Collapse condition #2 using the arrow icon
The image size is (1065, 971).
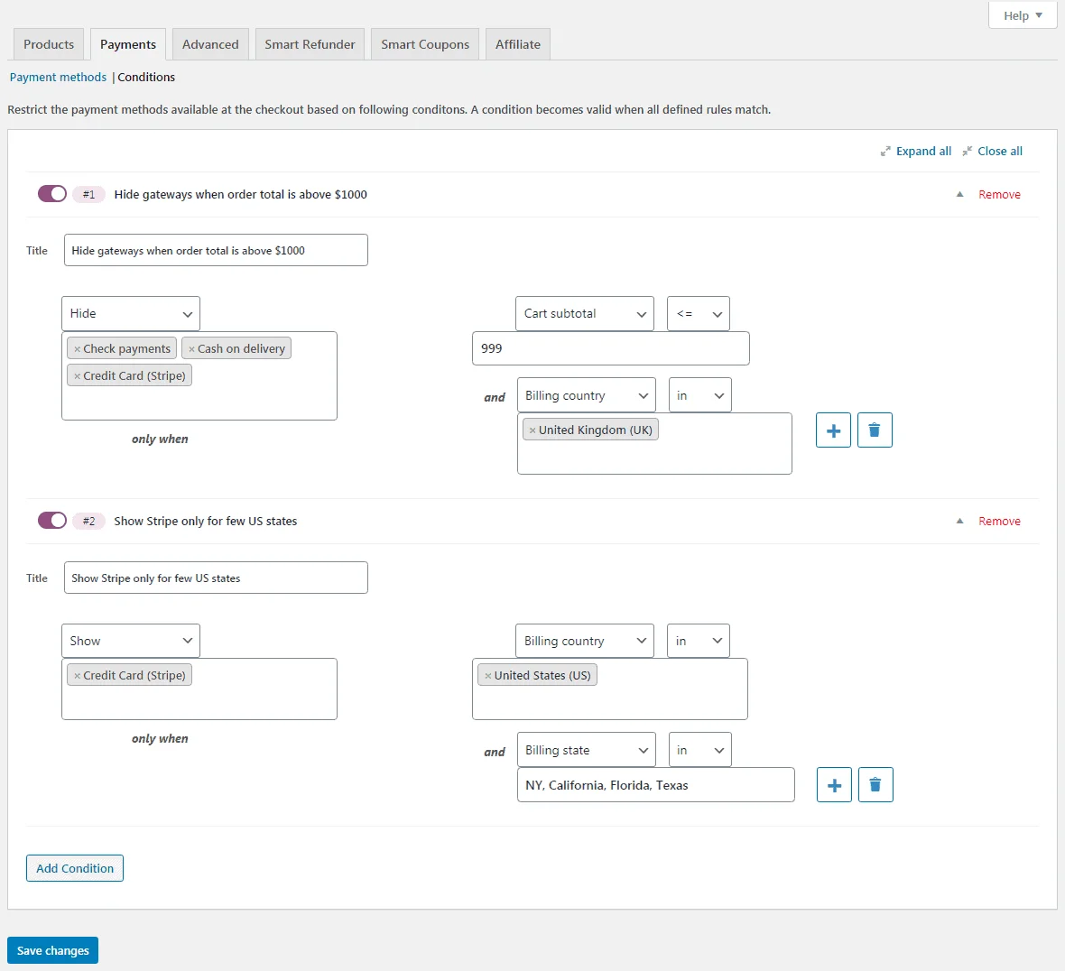[x=959, y=521]
